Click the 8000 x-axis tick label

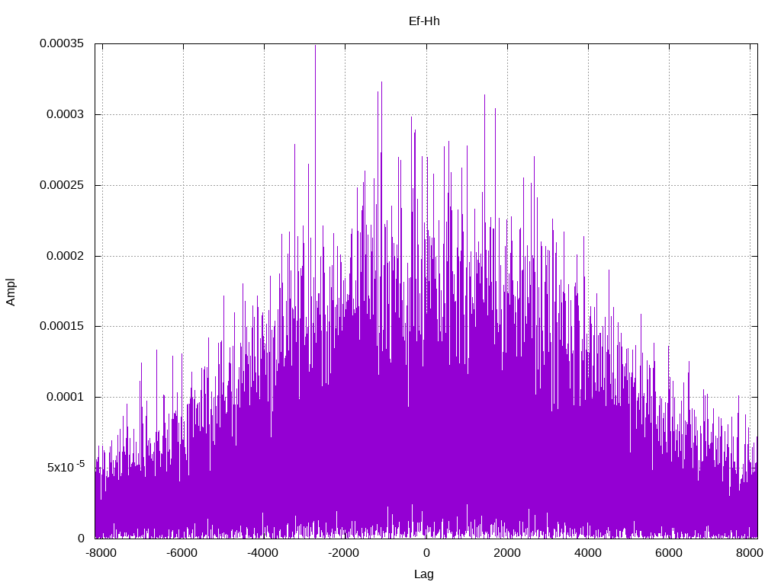point(750,553)
